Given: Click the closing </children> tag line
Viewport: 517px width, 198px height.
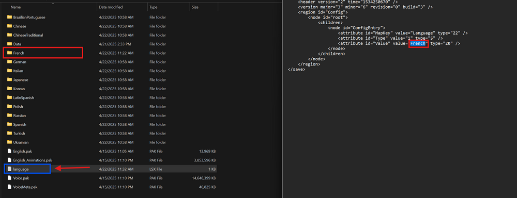Looking at the screenshot, I should click(x=332, y=54).
